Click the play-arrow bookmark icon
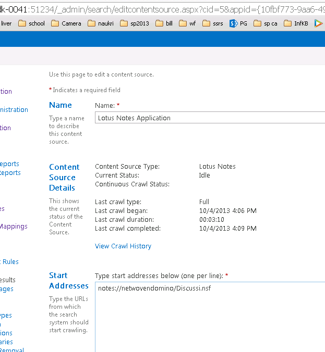 (318, 23)
